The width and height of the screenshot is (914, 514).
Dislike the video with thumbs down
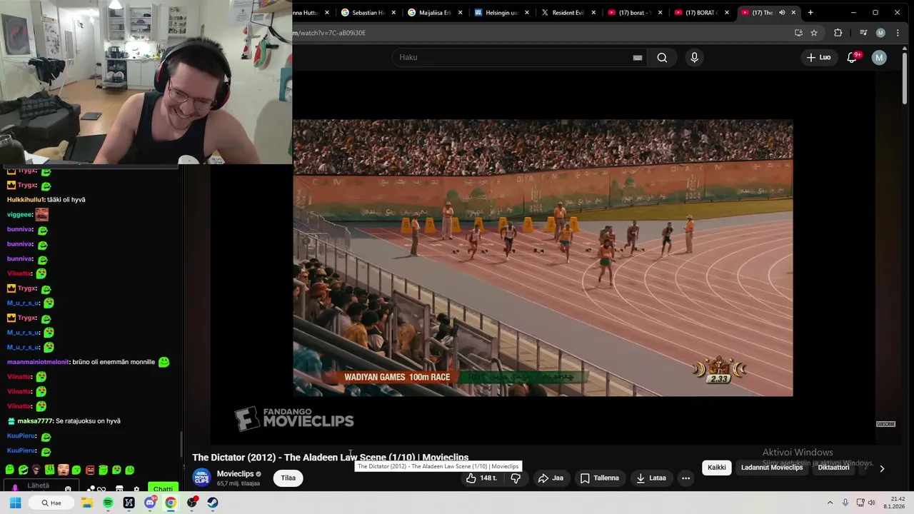pos(516,478)
